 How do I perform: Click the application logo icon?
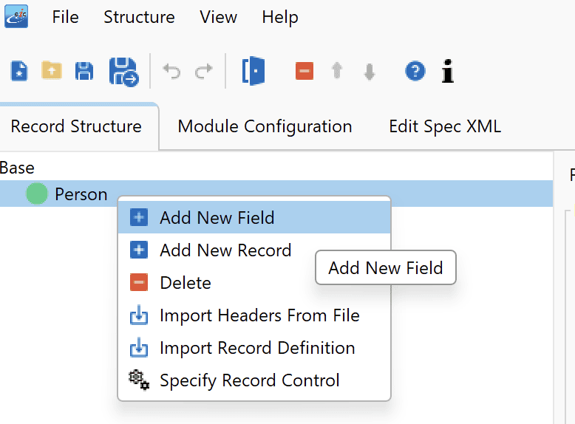(16, 16)
